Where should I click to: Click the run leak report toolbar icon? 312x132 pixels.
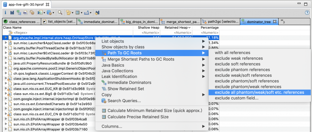[x=40, y=13]
